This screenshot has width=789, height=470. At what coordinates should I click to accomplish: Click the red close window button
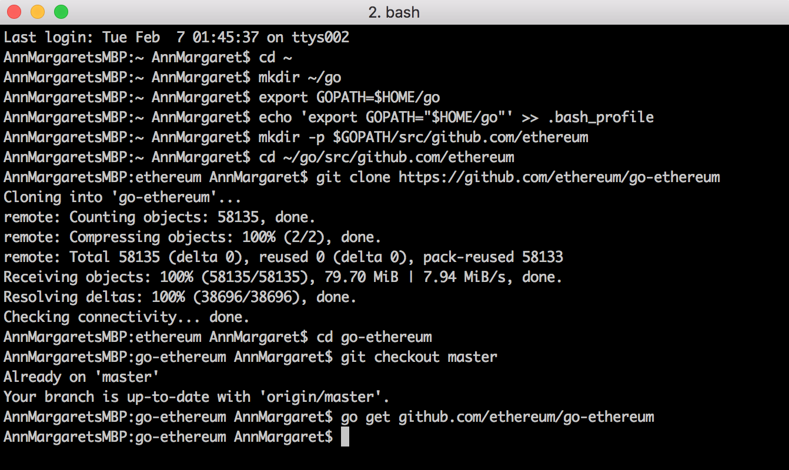point(14,12)
